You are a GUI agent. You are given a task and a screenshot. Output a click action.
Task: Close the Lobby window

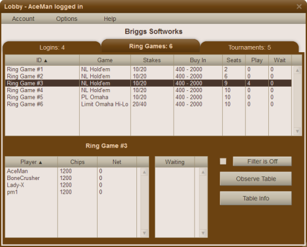point(299,7)
